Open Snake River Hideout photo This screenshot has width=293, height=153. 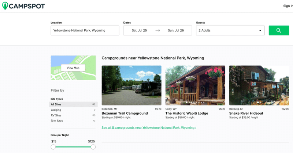[259, 85]
